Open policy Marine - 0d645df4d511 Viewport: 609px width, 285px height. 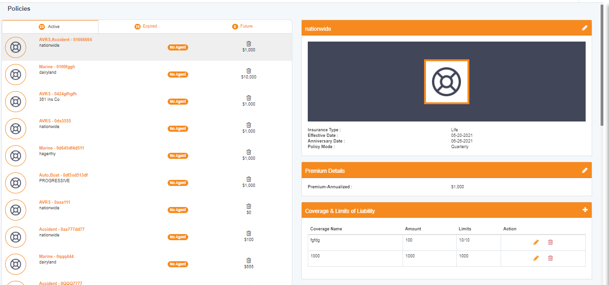[62, 148]
